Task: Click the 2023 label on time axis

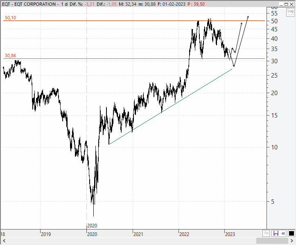Action: click(x=230, y=234)
